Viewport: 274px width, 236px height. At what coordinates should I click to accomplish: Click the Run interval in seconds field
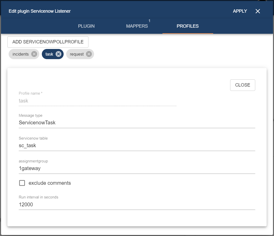[137, 205]
